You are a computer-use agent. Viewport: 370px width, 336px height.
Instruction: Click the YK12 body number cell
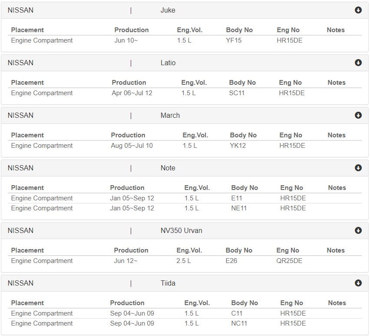[x=238, y=146]
